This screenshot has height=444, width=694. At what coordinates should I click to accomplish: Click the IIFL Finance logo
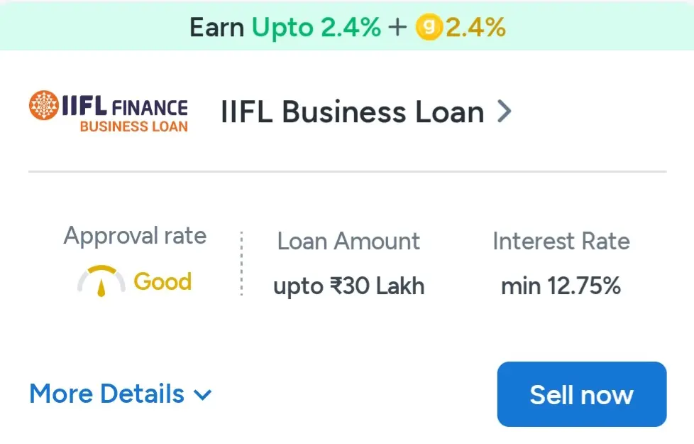coord(106,110)
